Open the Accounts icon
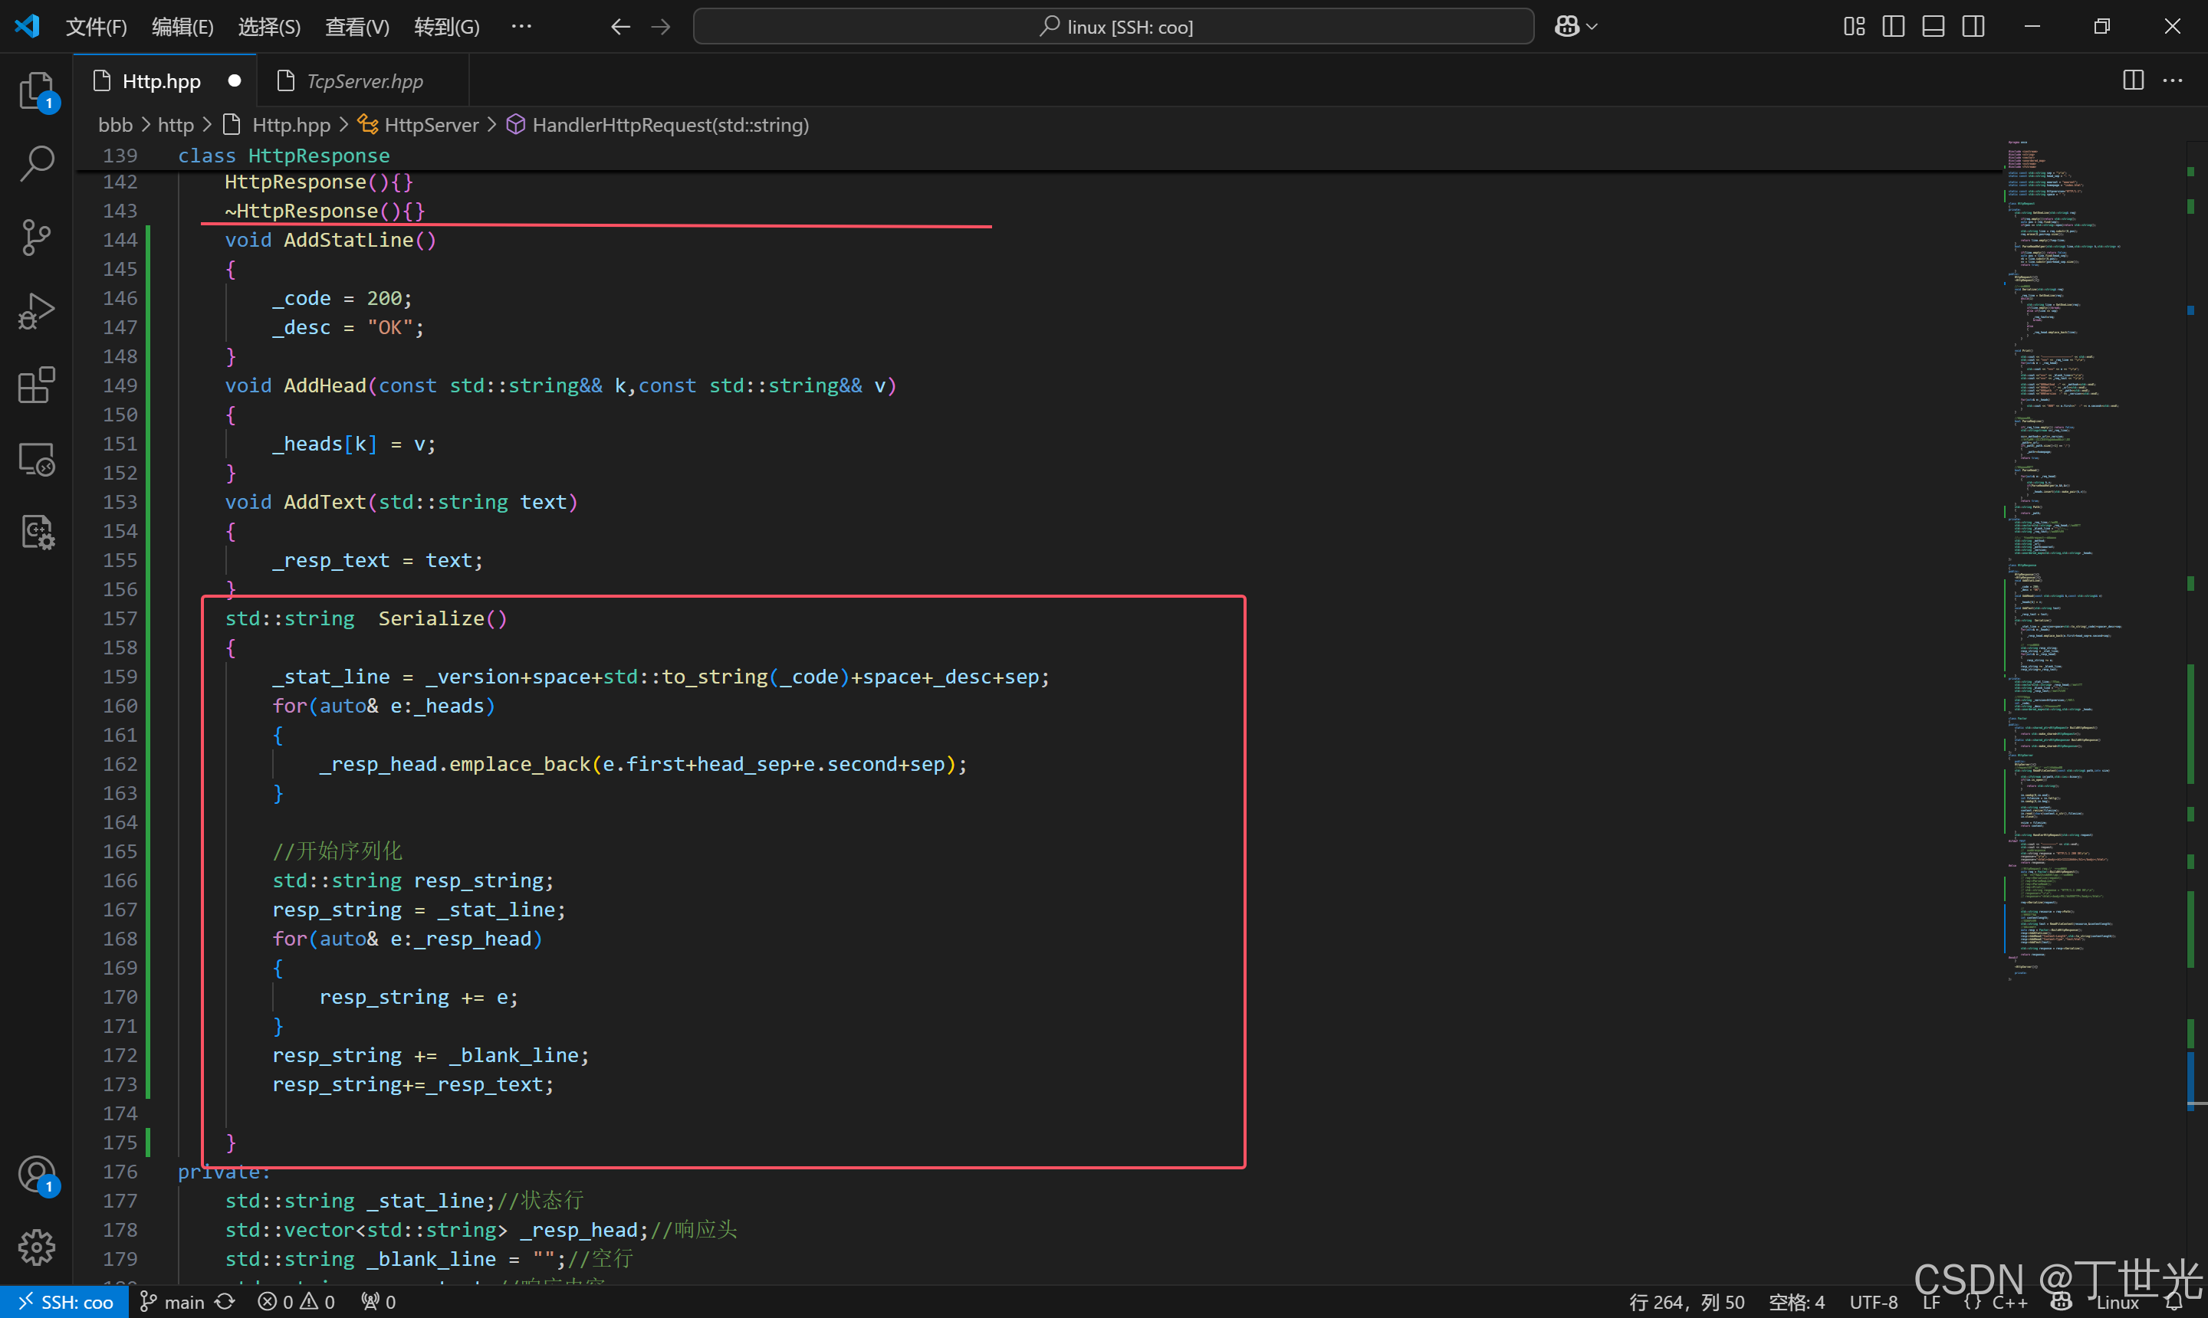 coord(37,1175)
